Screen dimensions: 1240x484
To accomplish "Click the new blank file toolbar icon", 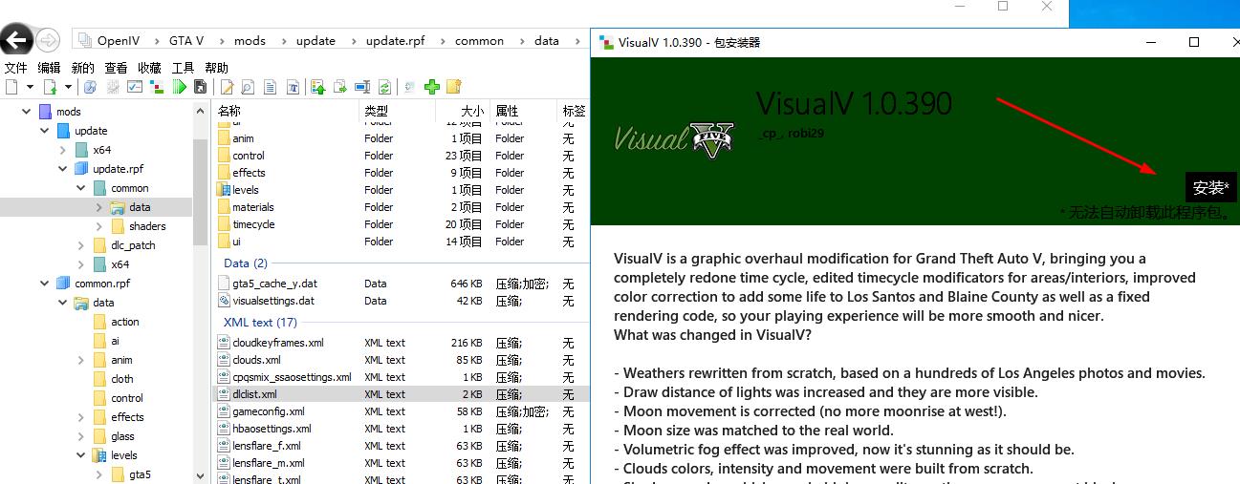I will pyautogui.click(x=11, y=87).
